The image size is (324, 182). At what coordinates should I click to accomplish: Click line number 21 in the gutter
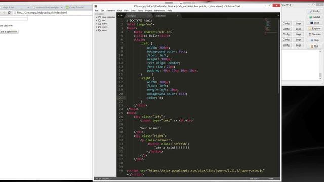pyautogui.click(x=121, y=98)
